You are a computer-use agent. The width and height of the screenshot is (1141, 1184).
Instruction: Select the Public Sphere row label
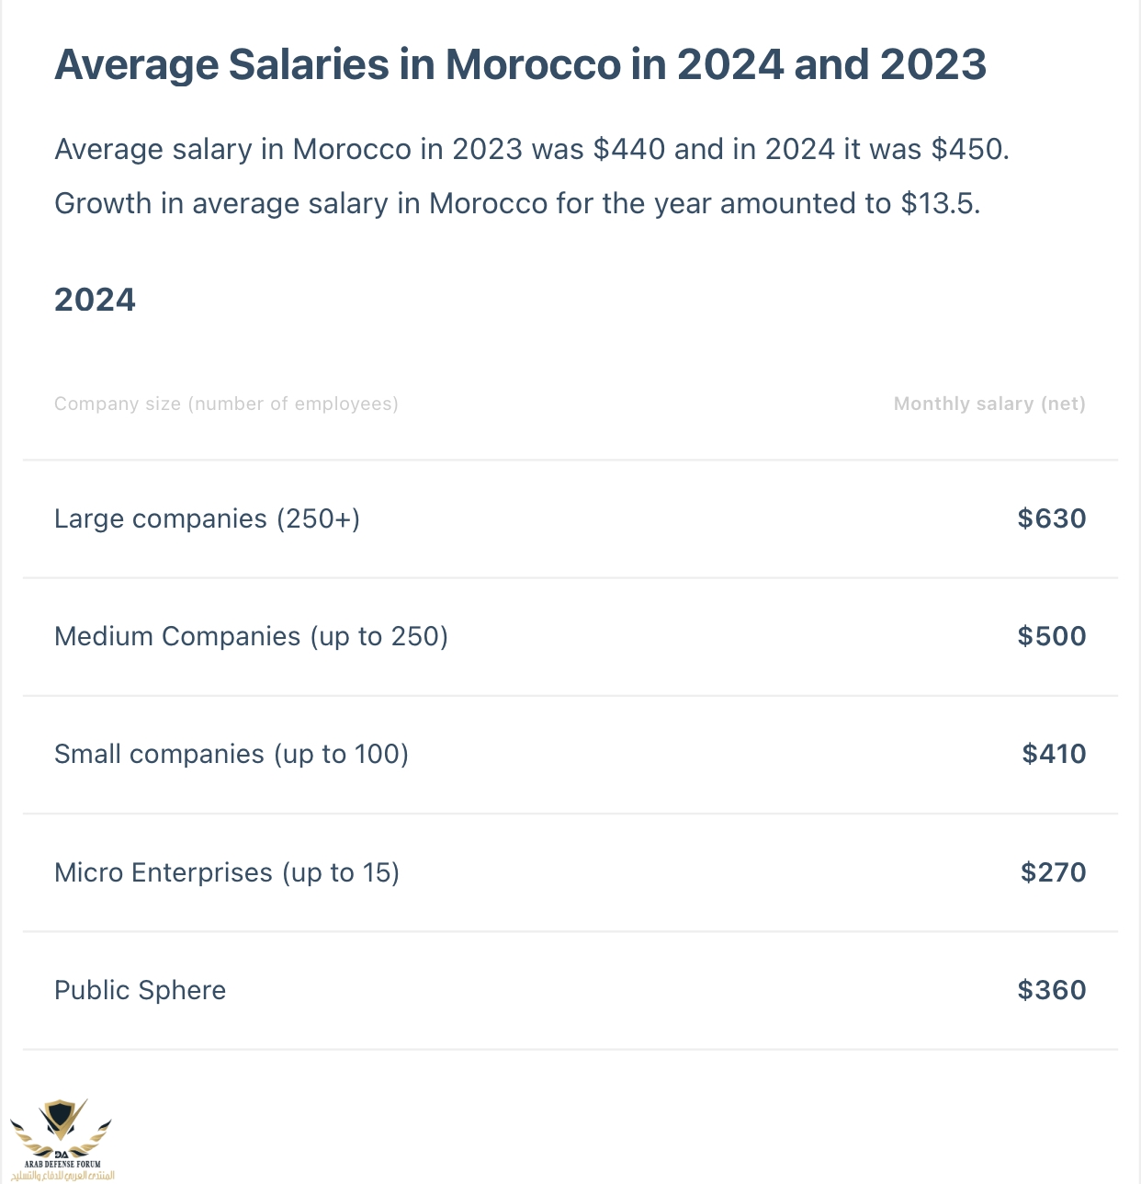tap(140, 990)
